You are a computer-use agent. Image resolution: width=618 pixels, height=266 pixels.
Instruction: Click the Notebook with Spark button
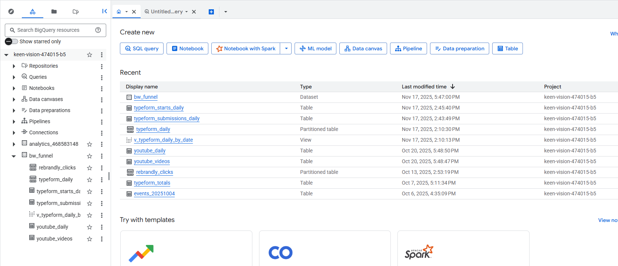(246, 48)
